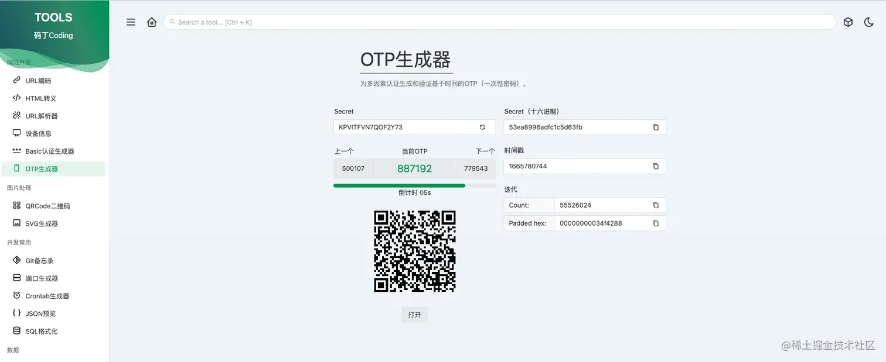The width and height of the screenshot is (886, 362).
Task: Open URL编码 tool in sidebar
Action: (x=53, y=81)
